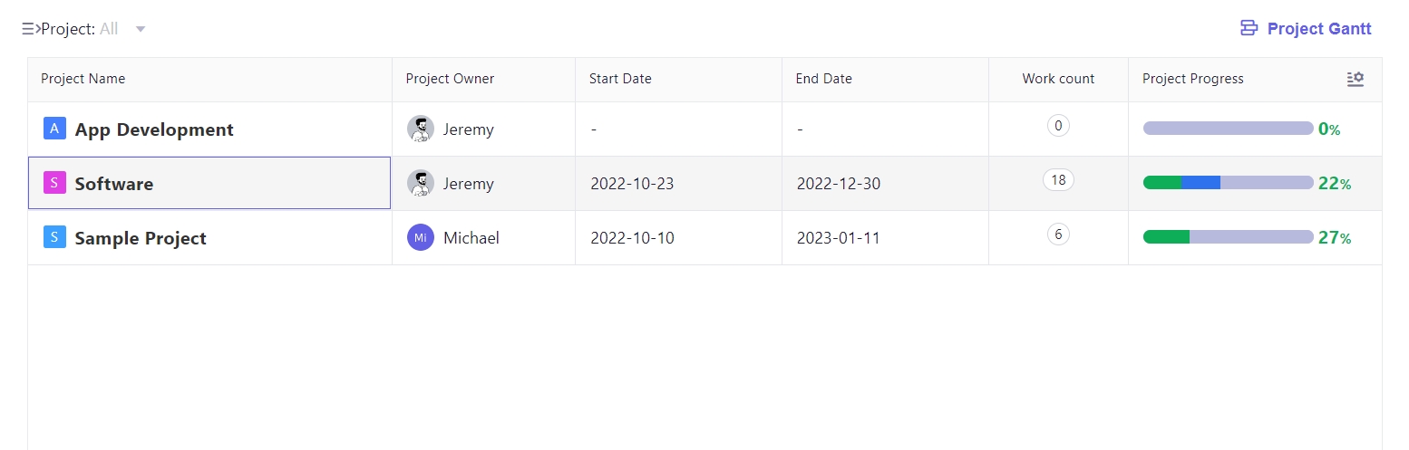Click Software start date 2022-10-23
The image size is (1409, 450).
(x=632, y=184)
